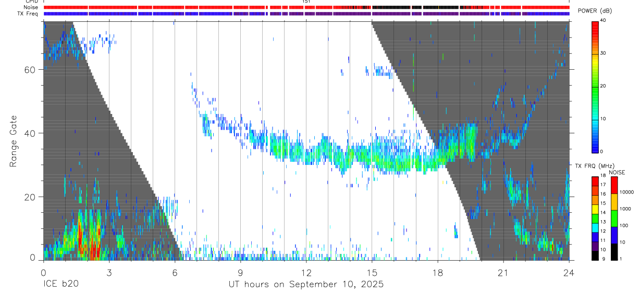This screenshot has width=640, height=295.
Task: Click the 12 tick on UT hours axis
Action: coord(306,273)
